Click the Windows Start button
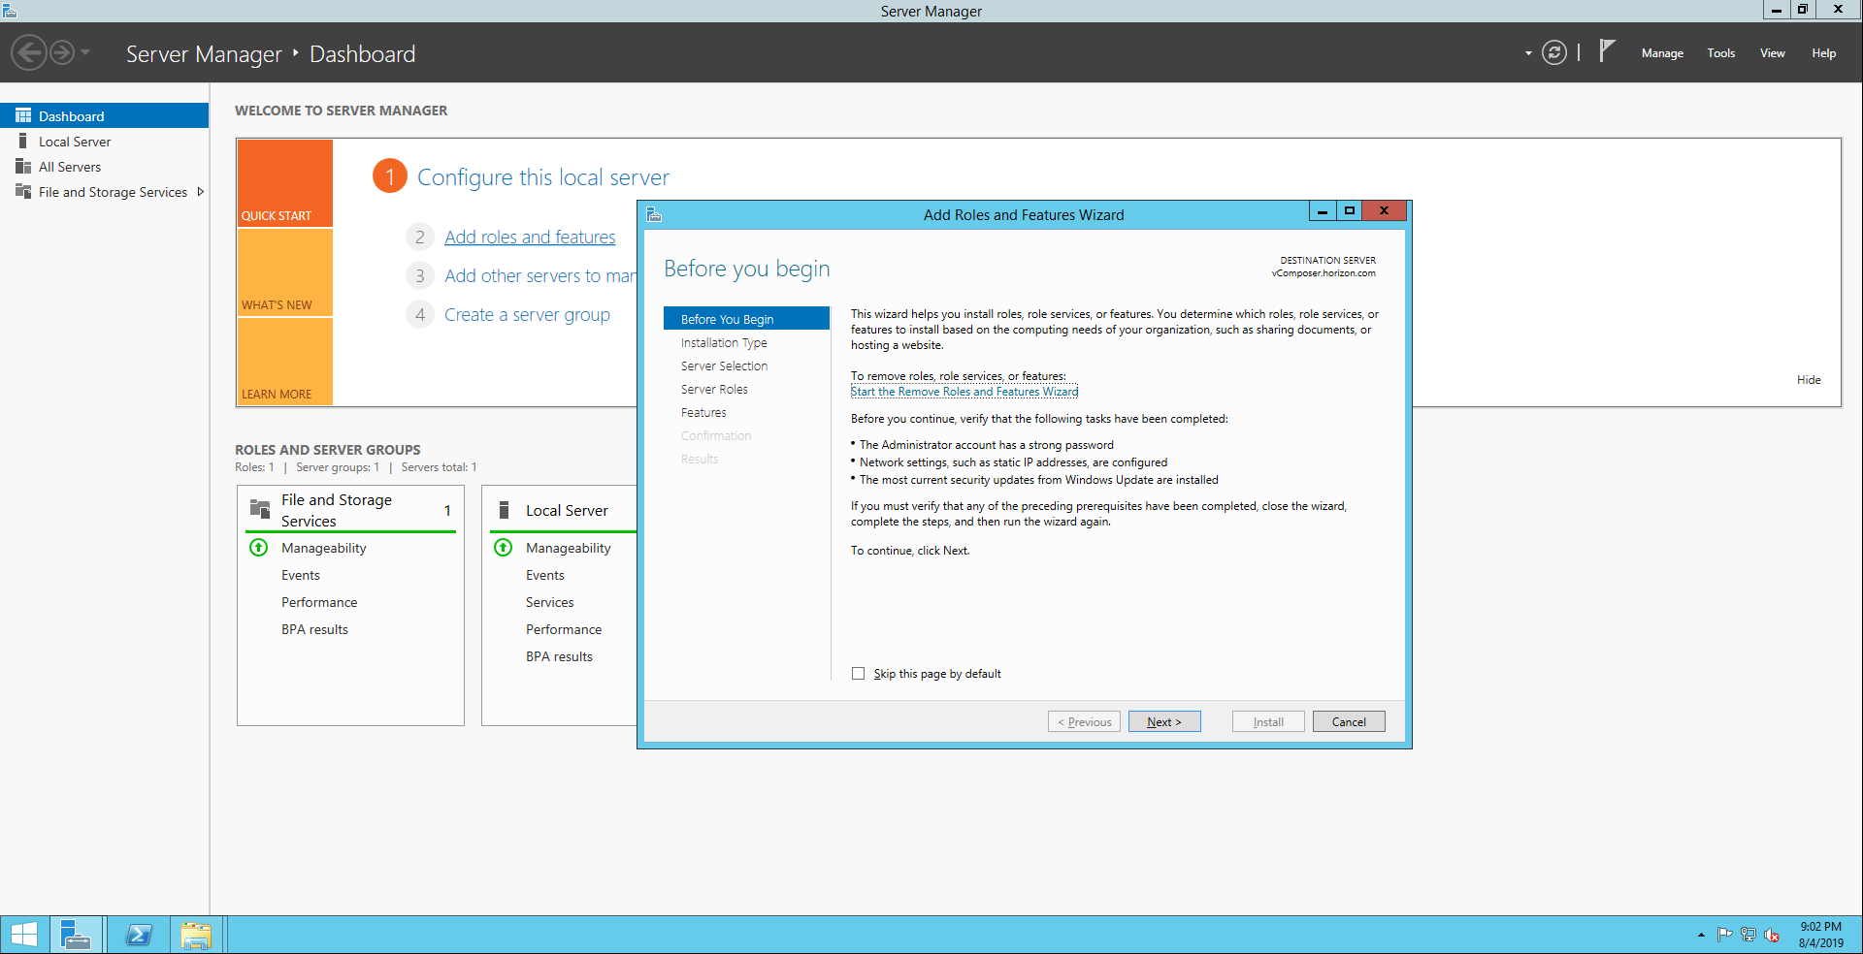The width and height of the screenshot is (1863, 954). 23,935
